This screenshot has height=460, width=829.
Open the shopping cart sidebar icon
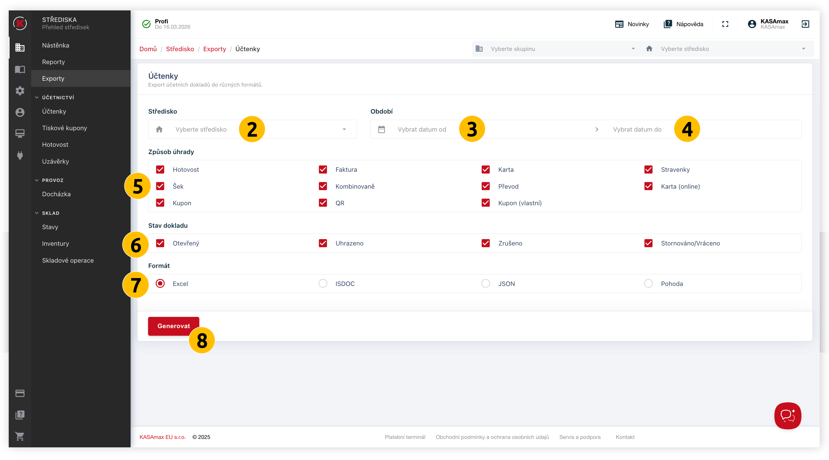coord(20,436)
